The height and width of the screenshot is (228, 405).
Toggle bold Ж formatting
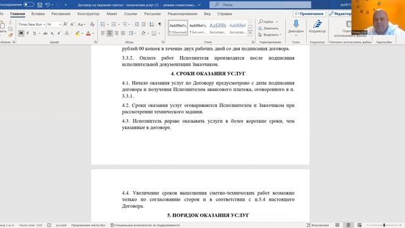pyautogui.click(x=21, y=33)
